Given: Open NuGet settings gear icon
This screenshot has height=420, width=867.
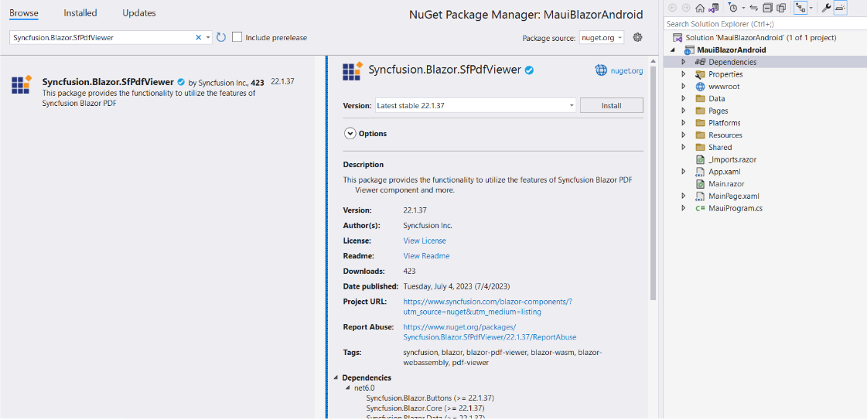Looking at the screenshot, I should (x=637, y=37).
